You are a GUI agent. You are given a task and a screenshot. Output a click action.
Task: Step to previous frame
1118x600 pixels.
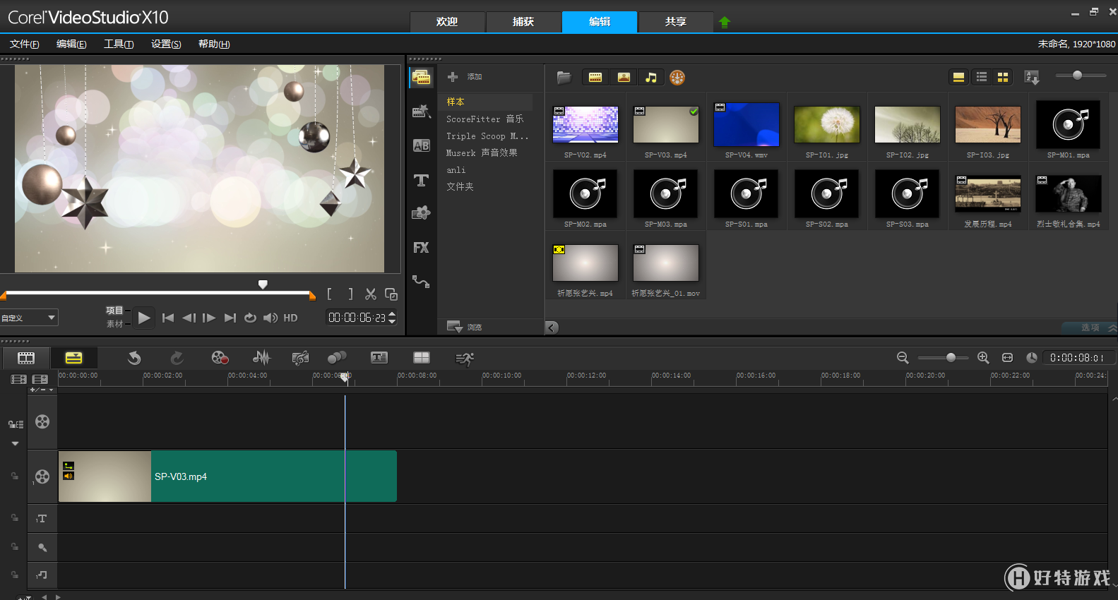pyautogui.click(x=189, y=318)
